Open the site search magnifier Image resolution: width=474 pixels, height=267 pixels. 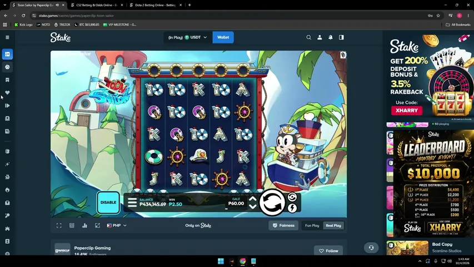[308, 37]
